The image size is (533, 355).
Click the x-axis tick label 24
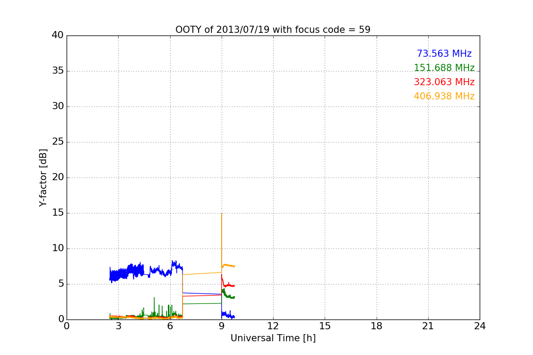[x=480, y=326]
